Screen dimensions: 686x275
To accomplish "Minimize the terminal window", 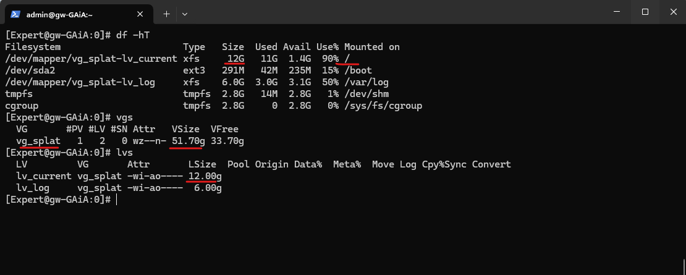I will 616,12.
